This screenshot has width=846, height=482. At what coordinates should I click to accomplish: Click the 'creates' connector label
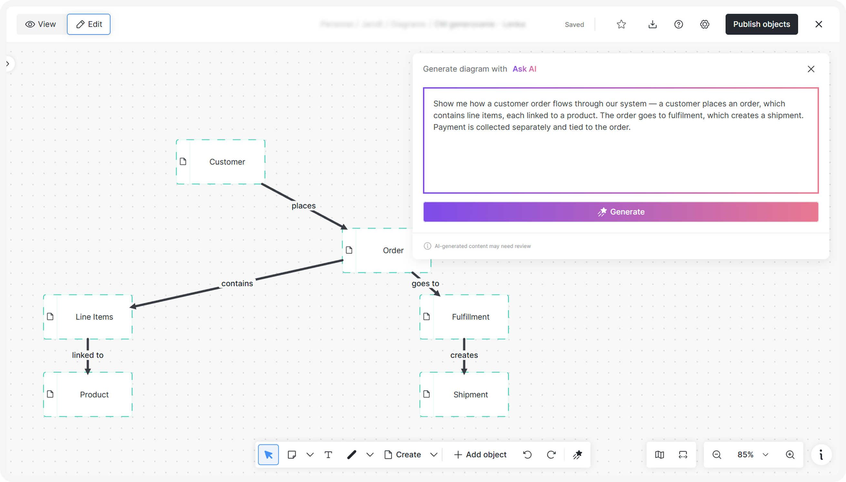[464, 355]
